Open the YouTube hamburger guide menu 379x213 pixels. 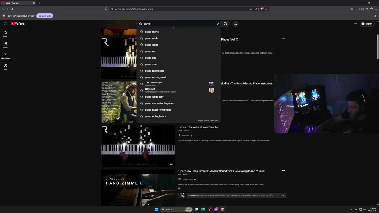5,24
